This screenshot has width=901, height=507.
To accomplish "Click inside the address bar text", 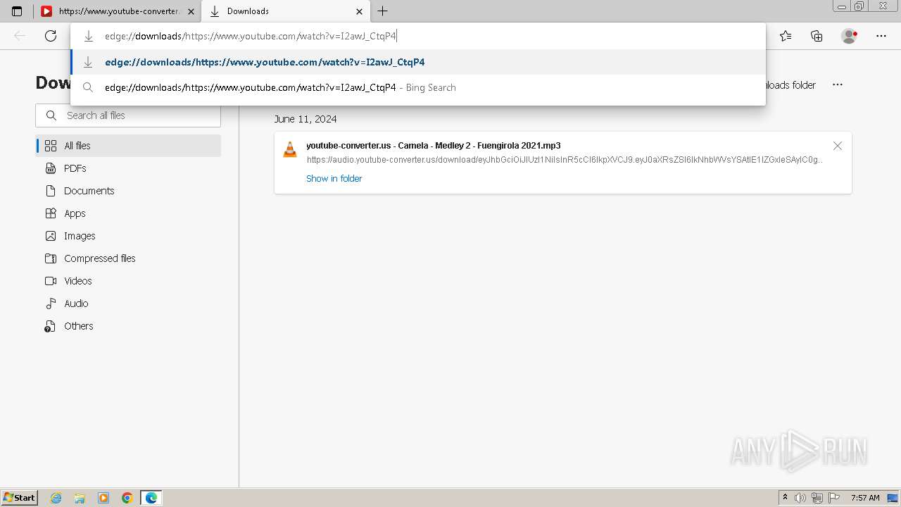I will [251, 36].
